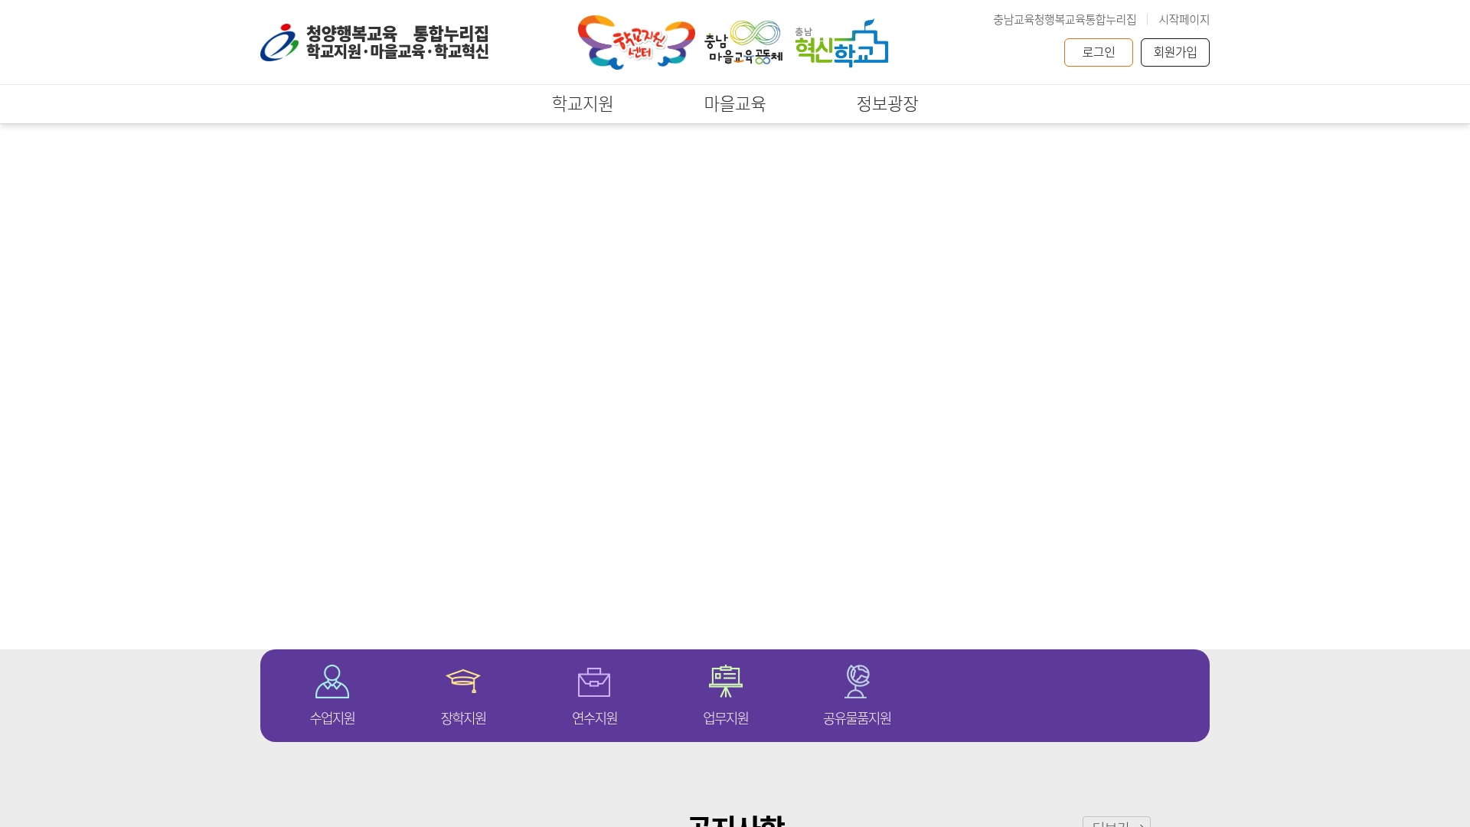Screen dimensions: 1470x827
Task: Click the 장학지원 graduation cap icon
Action: (x=463, y=681)
